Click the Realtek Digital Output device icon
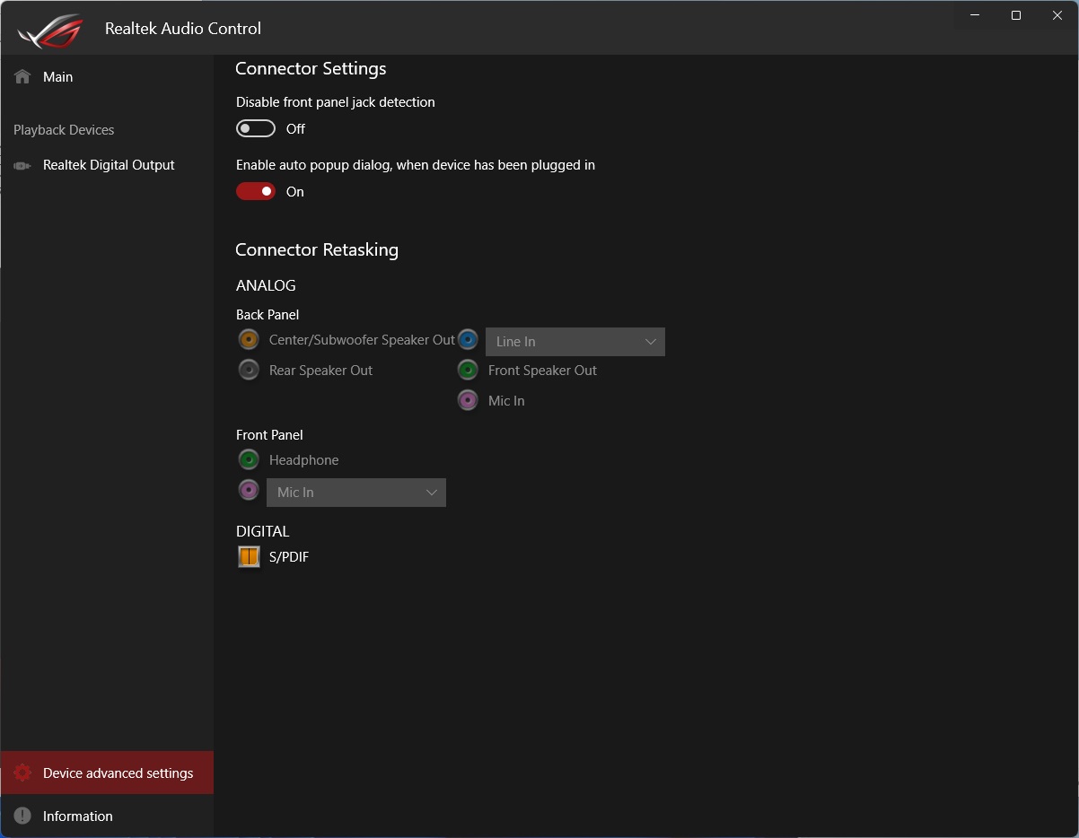Screen dimensions: 1079x838 22,165
